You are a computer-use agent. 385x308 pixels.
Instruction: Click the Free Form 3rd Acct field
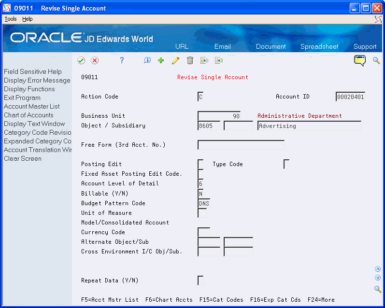tap(241, 145)
